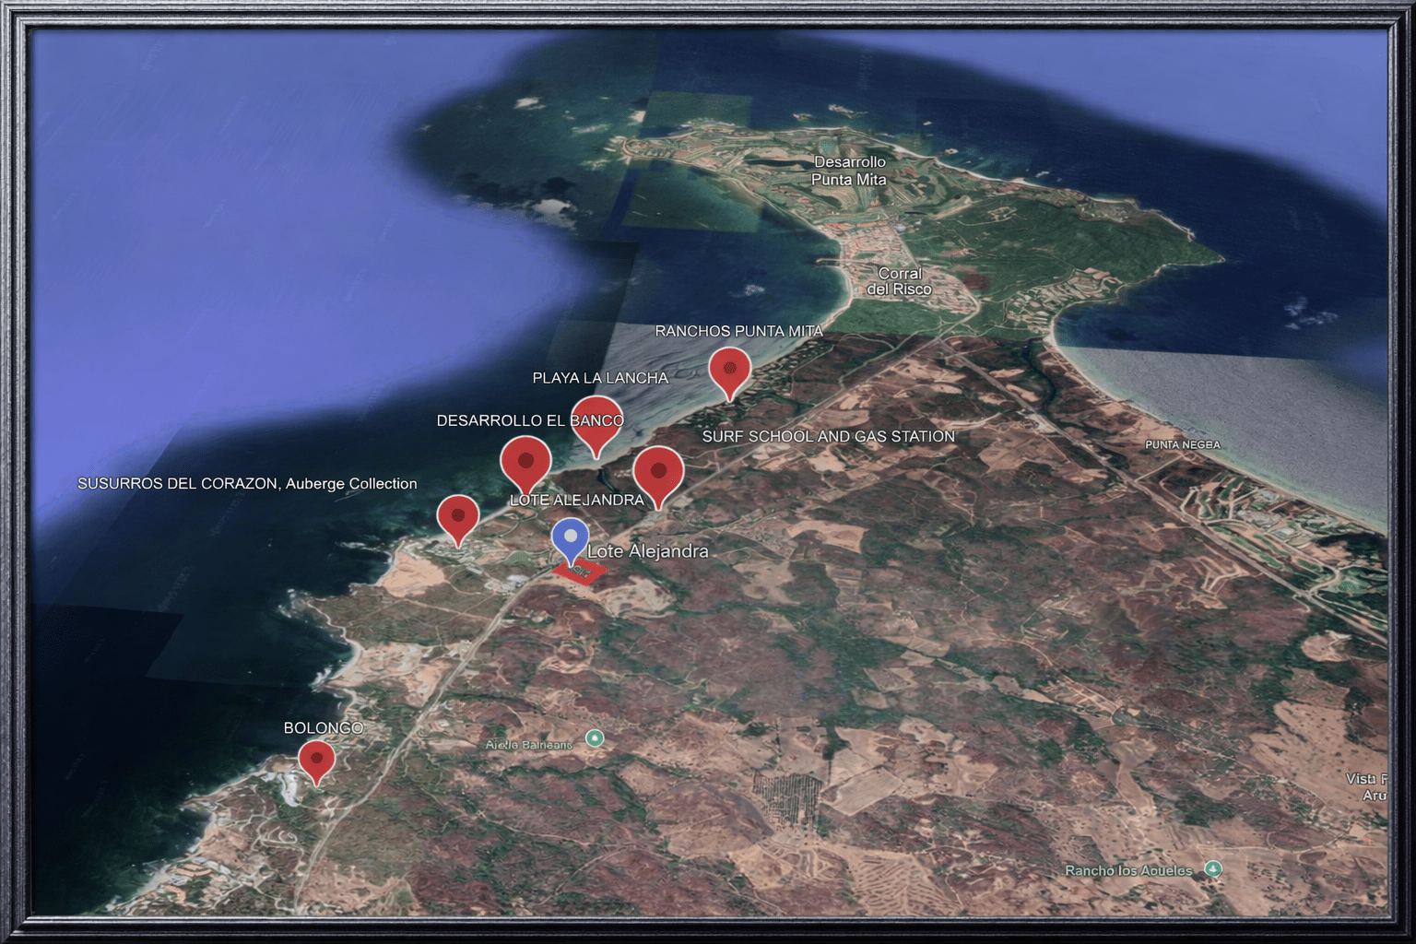Click red pin directly above uppercase LOTE ALEJANDRA
This screenshot has height=944, width=1416.
525,461
